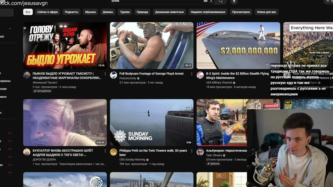The width and height of the screenshot is (333, 187).
Task: Open options menu for БУХГАЛТЕР ВНОВЬ video
Action: click(x=105, y=151)
